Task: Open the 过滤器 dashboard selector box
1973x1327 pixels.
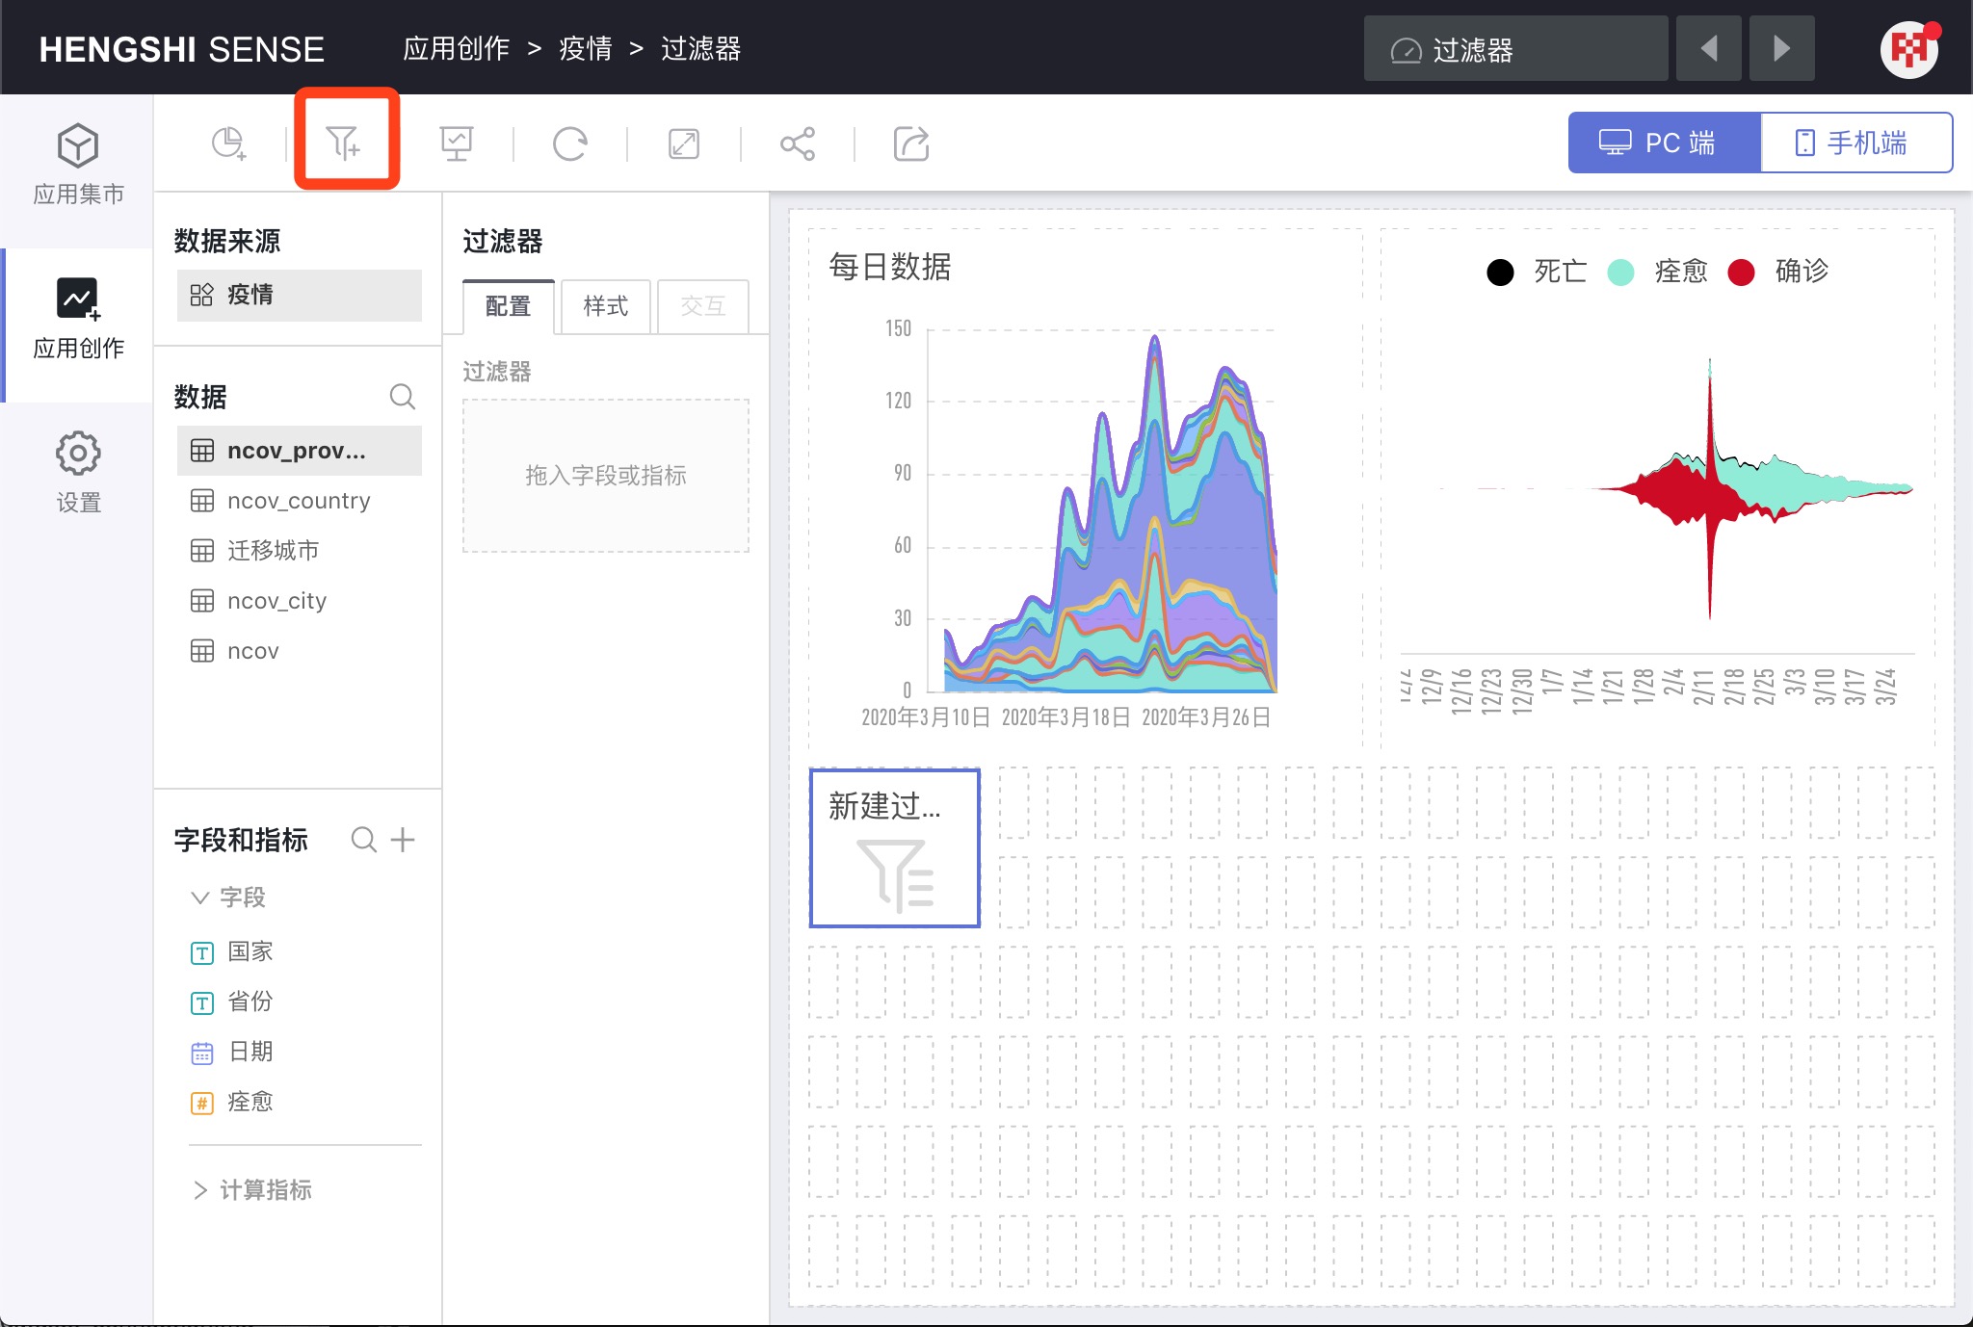Action: pyautogui.click(x=1516, y=48)
